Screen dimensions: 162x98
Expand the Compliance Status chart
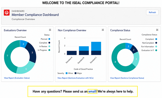click(157, 30)
